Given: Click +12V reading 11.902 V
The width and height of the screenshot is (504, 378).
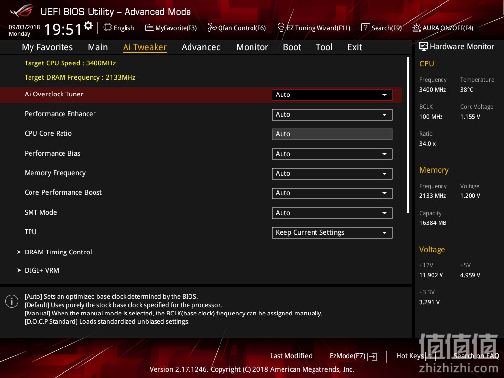Looking at the screenshot, I should (431, 275).
